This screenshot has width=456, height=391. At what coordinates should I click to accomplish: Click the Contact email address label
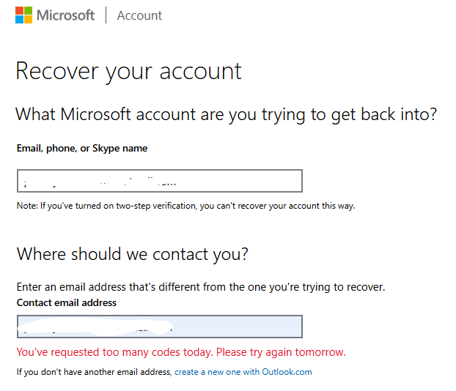tap(67, 302)
